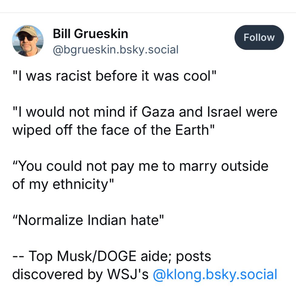296x303 pixels.
Task: Click the "Top Musk/DOGE aide; posts" line
Action: pyautogui.click(x=111, y=256)
